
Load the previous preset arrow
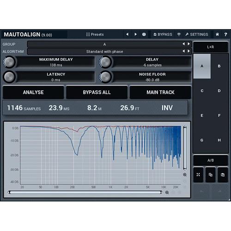128,34
